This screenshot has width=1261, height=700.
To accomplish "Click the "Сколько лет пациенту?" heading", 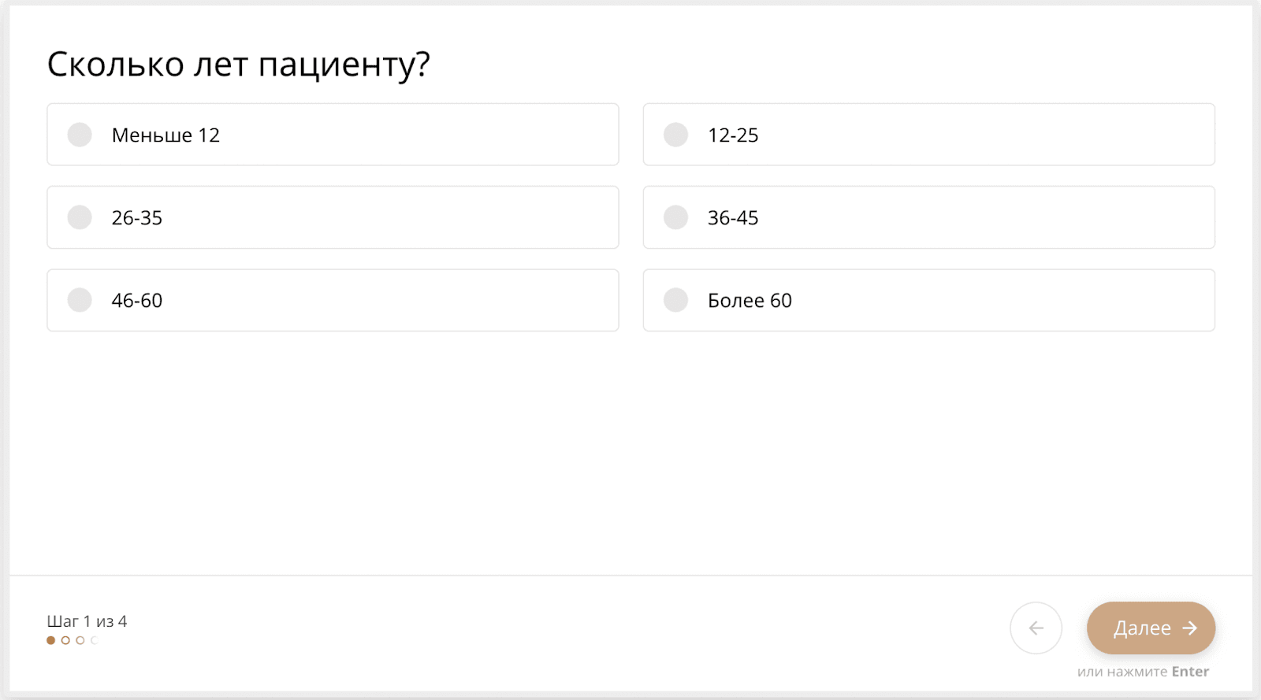I will (238, 65).
